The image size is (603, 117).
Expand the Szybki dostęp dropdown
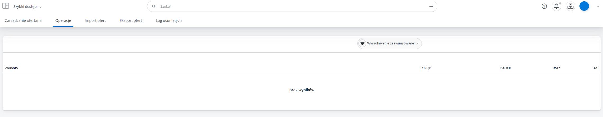coord(28,7)
